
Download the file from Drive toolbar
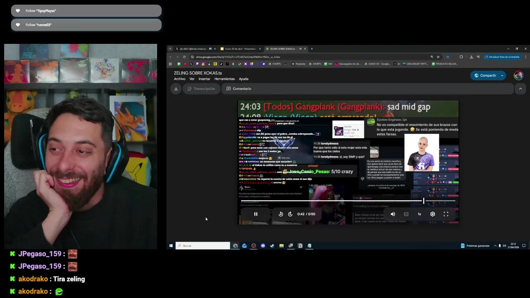(x=176, y=89)
